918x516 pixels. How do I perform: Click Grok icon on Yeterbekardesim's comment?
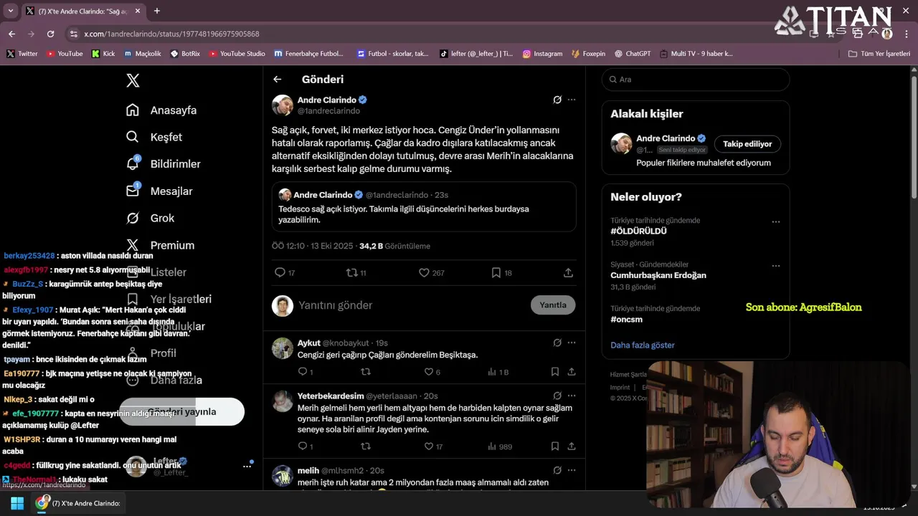tap(557, 396)
